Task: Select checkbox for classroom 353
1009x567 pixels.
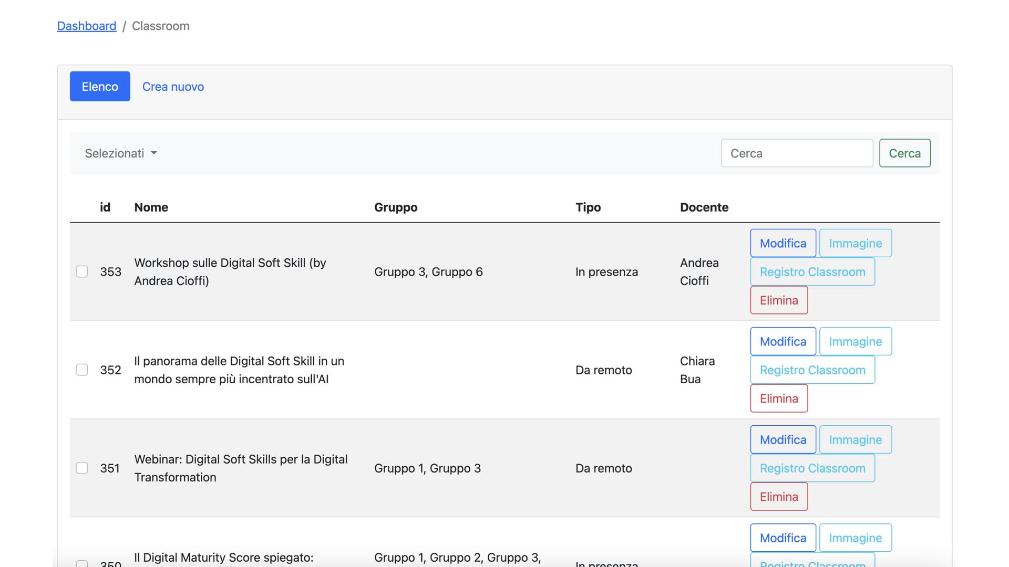Action: pyautogui.click(x=82, y=271)
